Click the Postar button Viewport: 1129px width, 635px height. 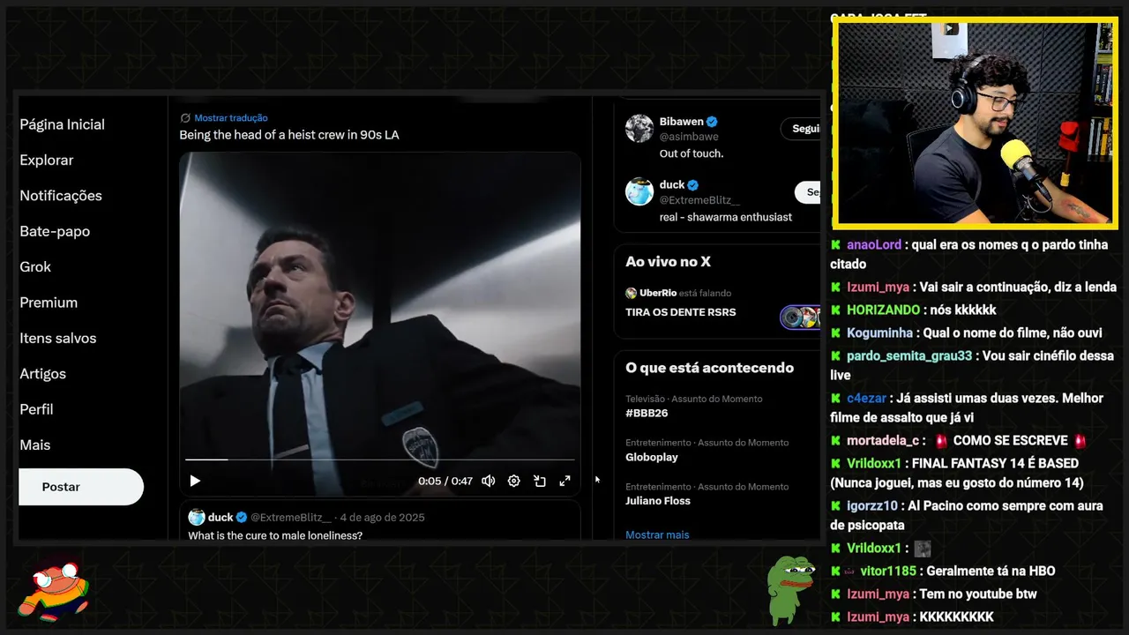point(80,487)
